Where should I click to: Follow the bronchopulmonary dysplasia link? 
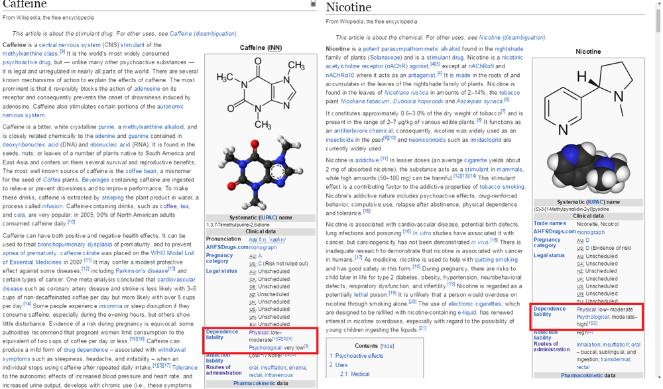(75, 245)
